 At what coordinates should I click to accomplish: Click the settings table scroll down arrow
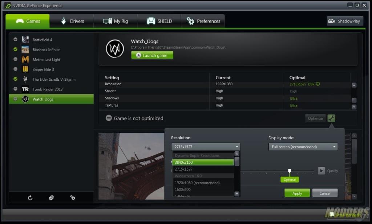[x=354, y=107]
